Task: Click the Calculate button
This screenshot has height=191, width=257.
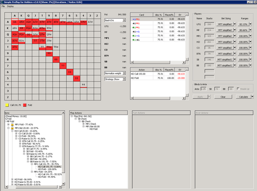Action: (x=243, y=97)
